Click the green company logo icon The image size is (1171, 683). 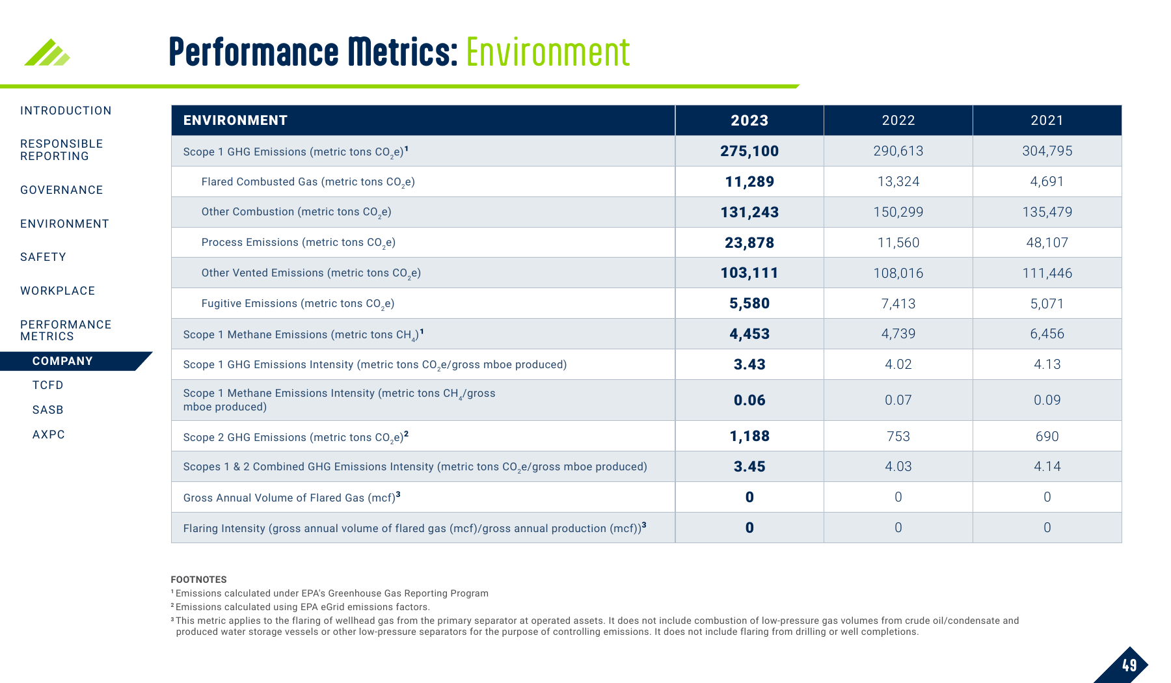(x=47, y=53)
